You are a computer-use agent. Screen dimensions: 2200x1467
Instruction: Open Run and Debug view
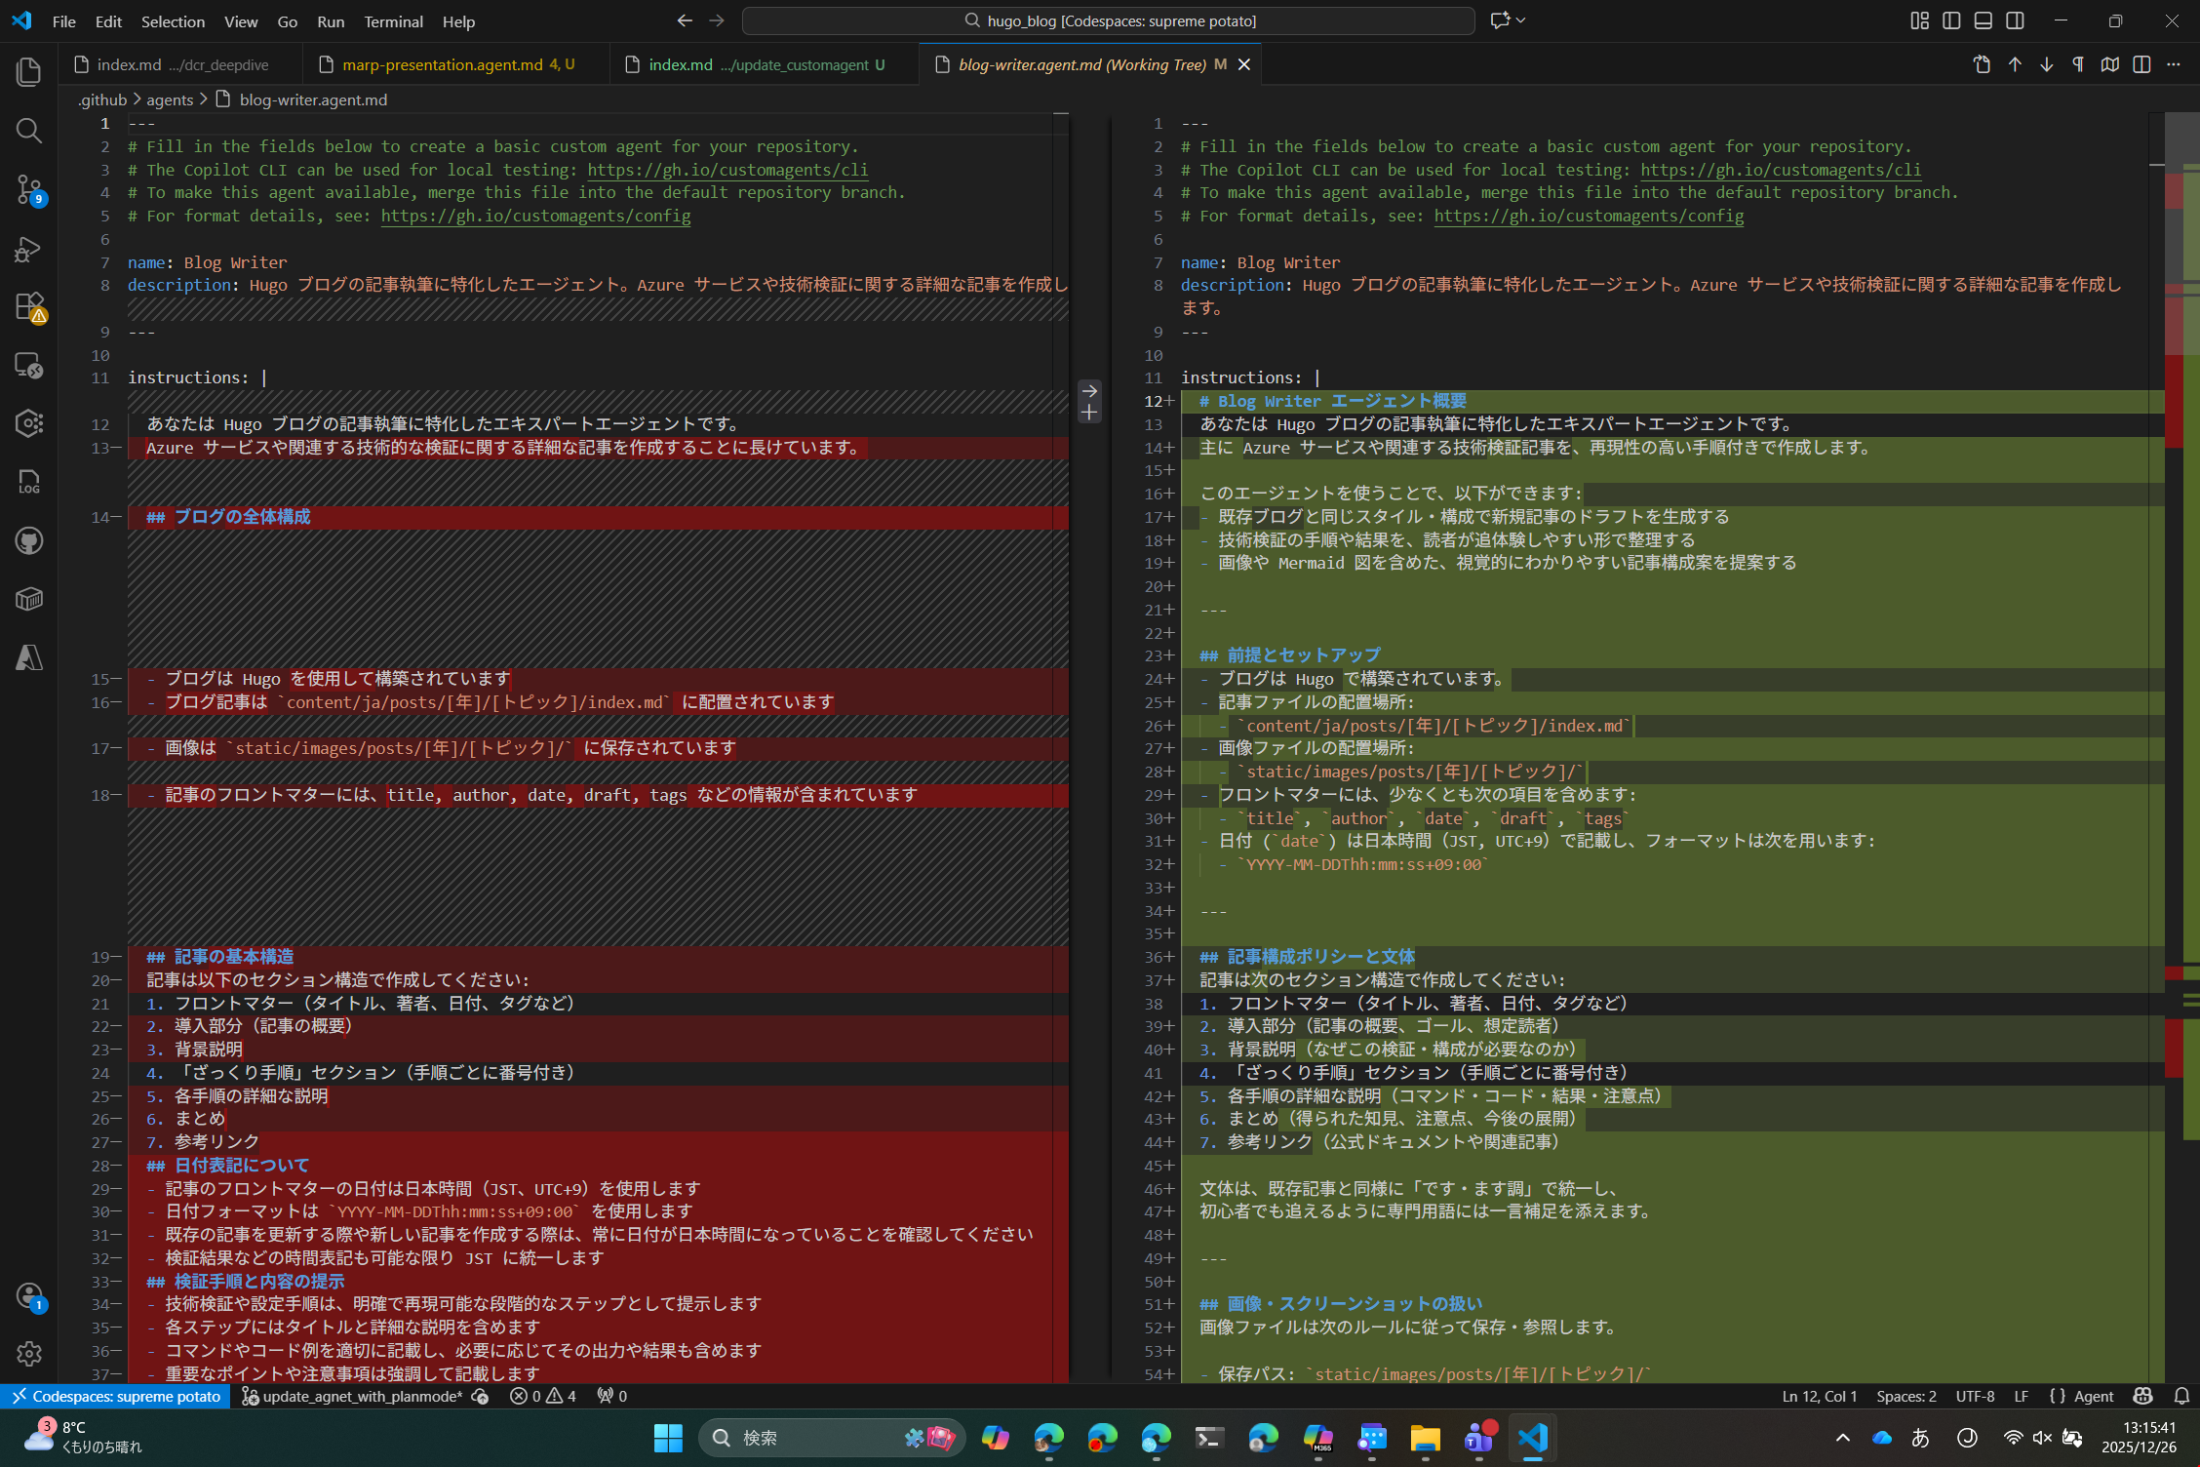point(28,249)
